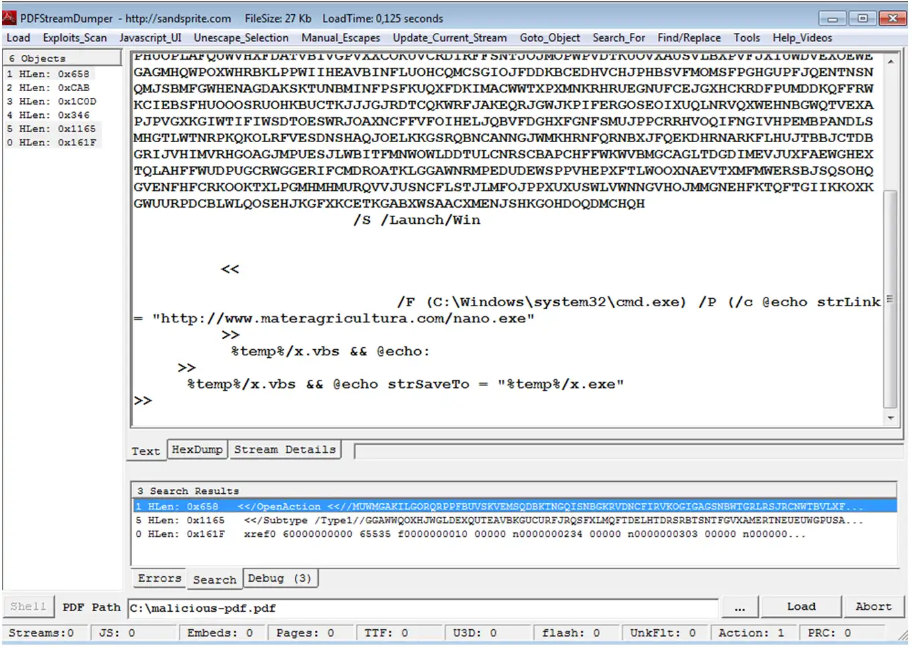Switch to the Text tab

click(x=146, y=451)
